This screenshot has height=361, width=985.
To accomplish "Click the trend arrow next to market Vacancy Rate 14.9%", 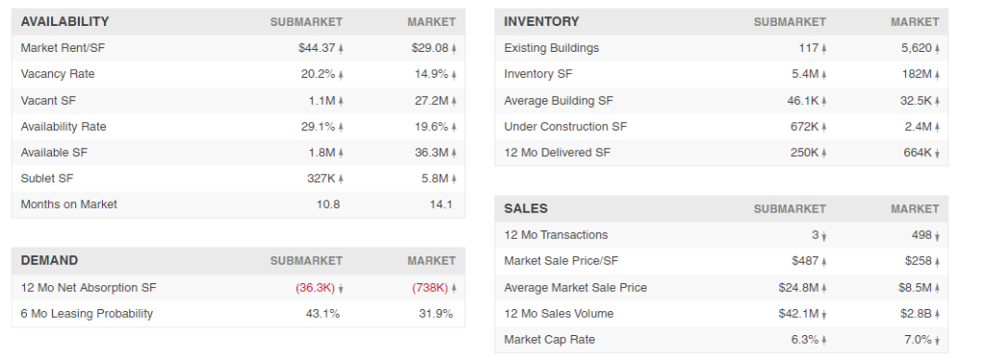I will [x=454, y=75].
